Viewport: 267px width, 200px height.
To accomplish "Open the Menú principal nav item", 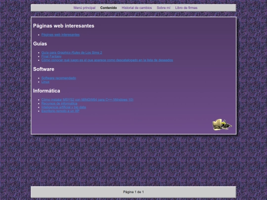I will pos(85,8).
